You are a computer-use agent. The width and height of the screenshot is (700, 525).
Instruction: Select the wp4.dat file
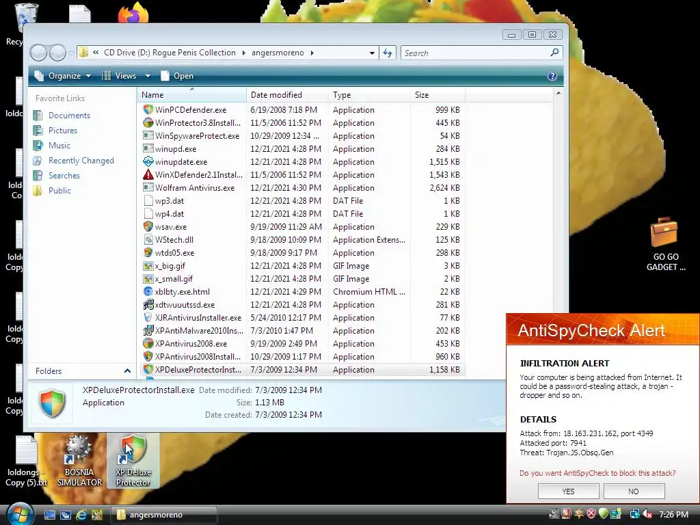pyautogui.click(x=170, y=213)
